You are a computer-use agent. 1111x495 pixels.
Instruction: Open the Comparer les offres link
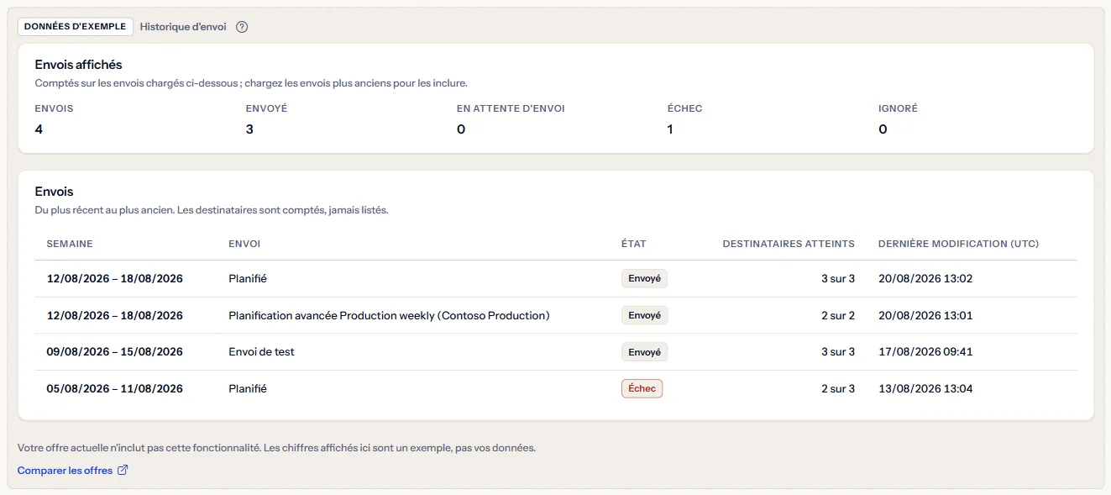coord(73,471)
